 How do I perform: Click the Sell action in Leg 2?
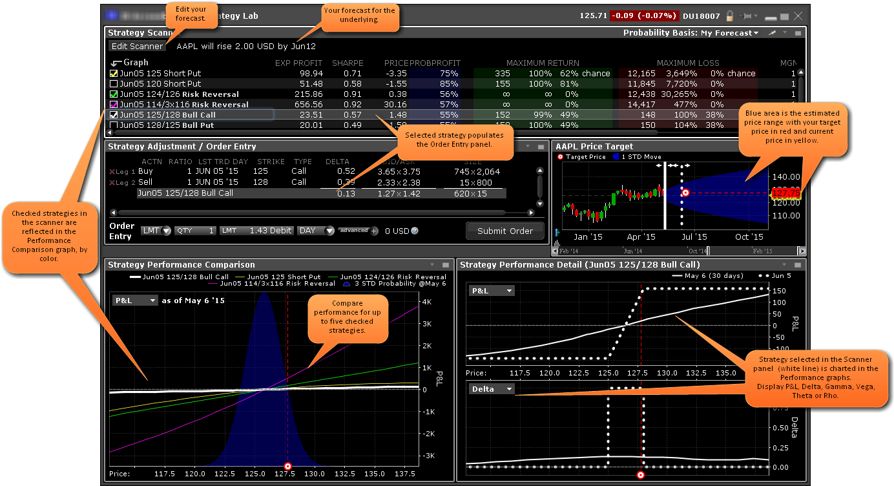coord(145,182)
